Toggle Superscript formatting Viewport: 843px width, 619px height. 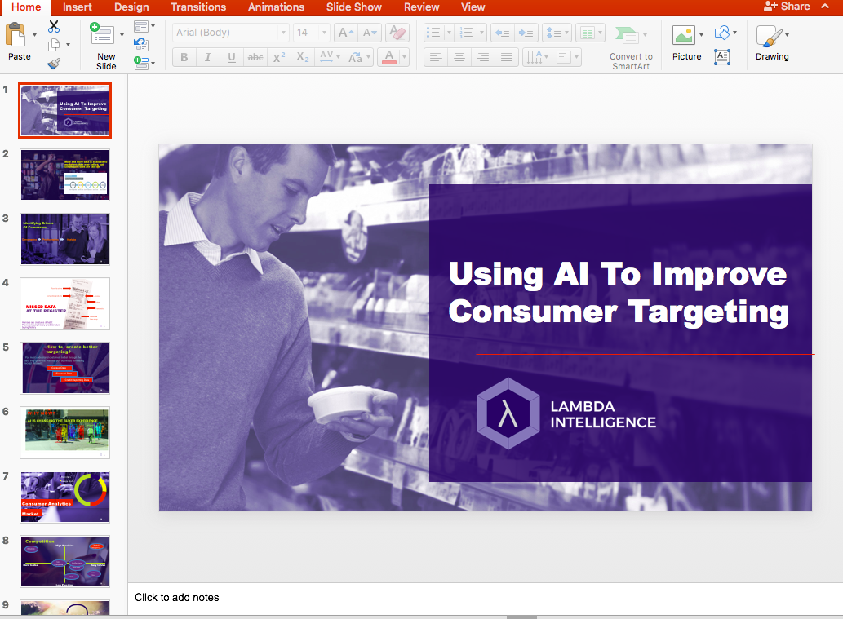click(x=279, y=57)
